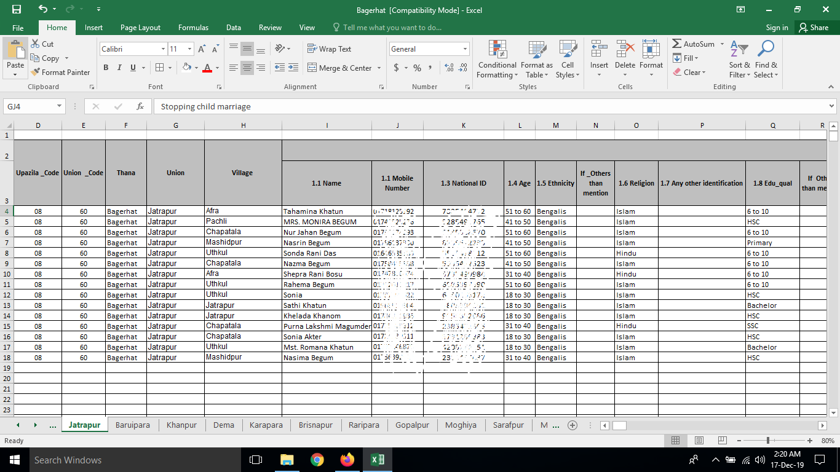
Task: Click the Share button
Action: click(x=813, y=28)
